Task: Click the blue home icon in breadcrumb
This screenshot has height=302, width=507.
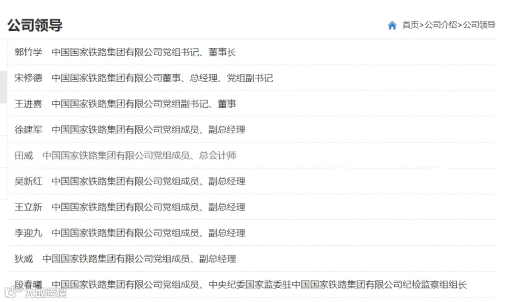Action: pyautogui.click(x=392, y=25)
